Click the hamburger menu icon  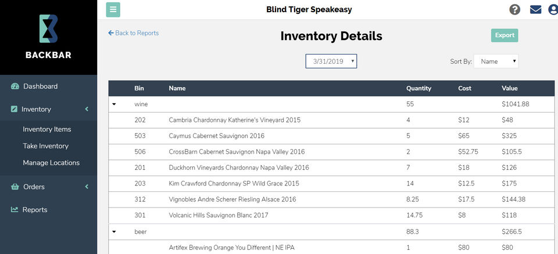[113, 10]
